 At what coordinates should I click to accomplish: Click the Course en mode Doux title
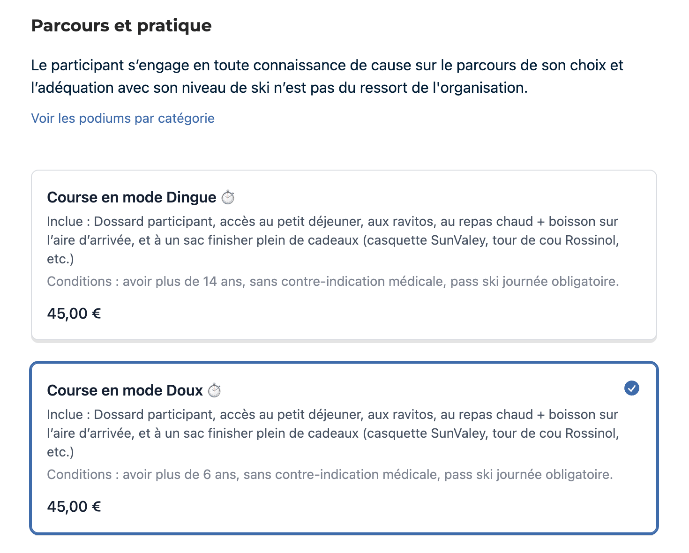tap(123, 389)
